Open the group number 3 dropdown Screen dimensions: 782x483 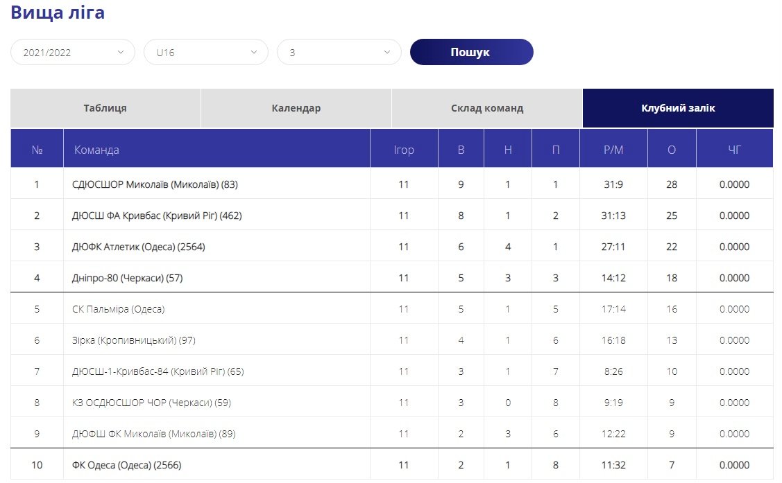point(339,52)
